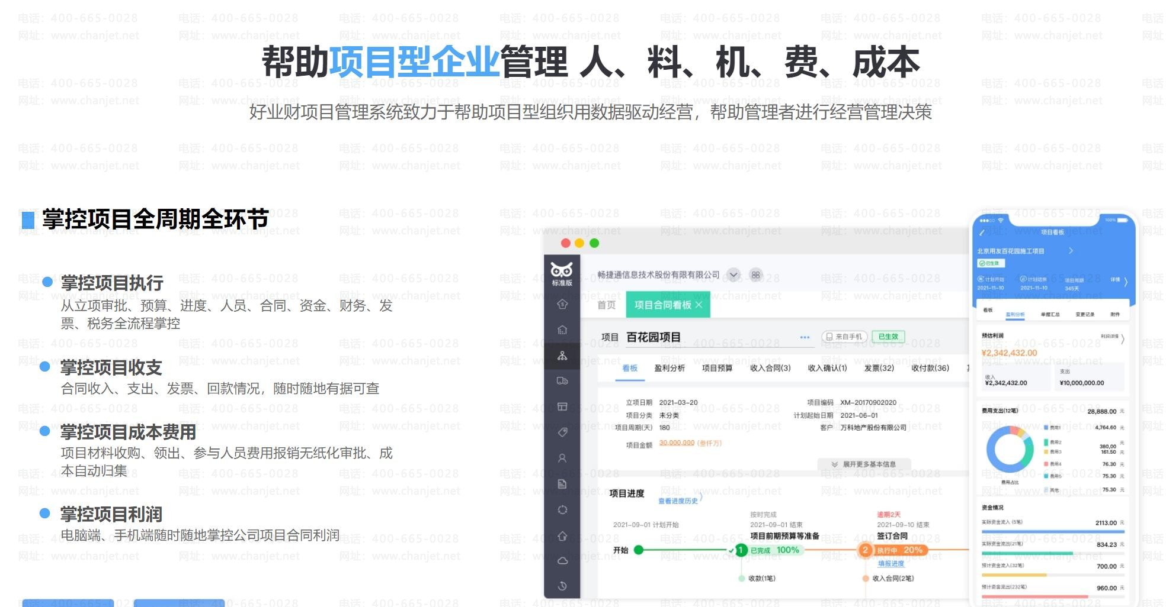1166x607 pixels.
Task: Expand 展开更多基本信息
Action: [x=864, y=464]
